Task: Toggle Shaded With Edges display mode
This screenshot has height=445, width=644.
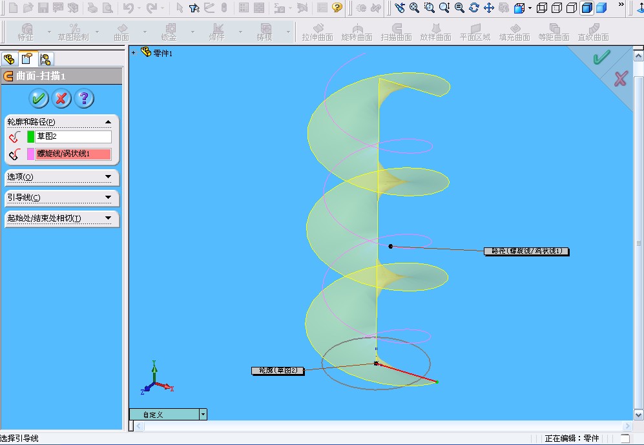Action: [x=587, y=8]
